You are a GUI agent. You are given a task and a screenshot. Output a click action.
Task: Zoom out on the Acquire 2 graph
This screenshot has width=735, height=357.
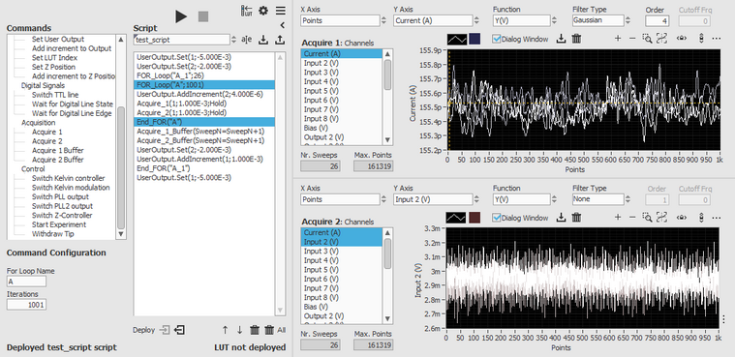(x=632, y=218)
